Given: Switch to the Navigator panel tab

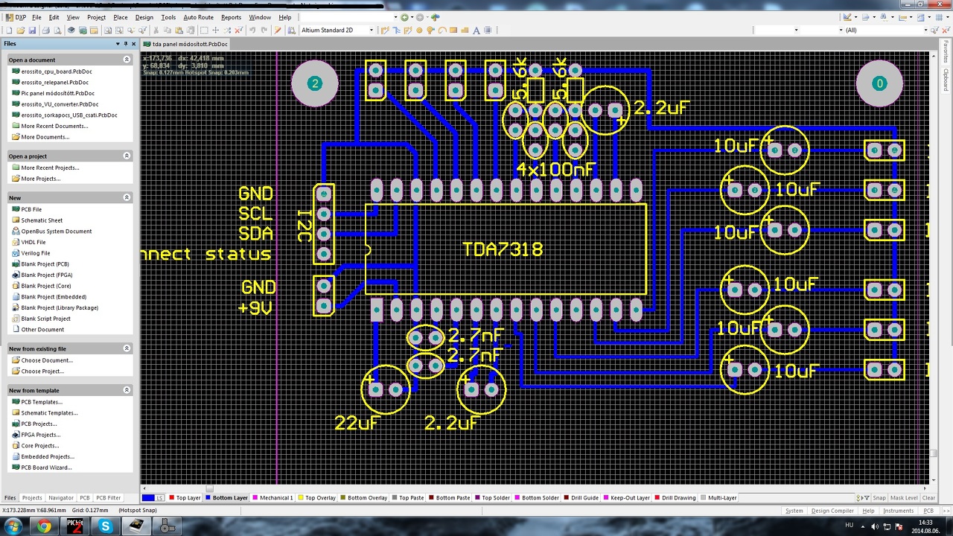Looking at the screenshot, I should click(61, 498).
